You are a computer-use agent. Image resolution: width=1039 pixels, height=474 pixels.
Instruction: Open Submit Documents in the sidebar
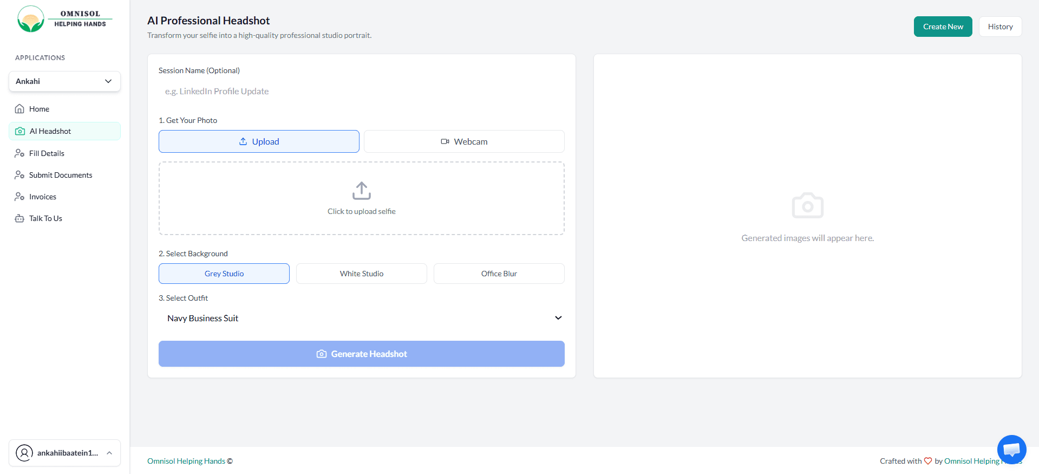(61, 175)
